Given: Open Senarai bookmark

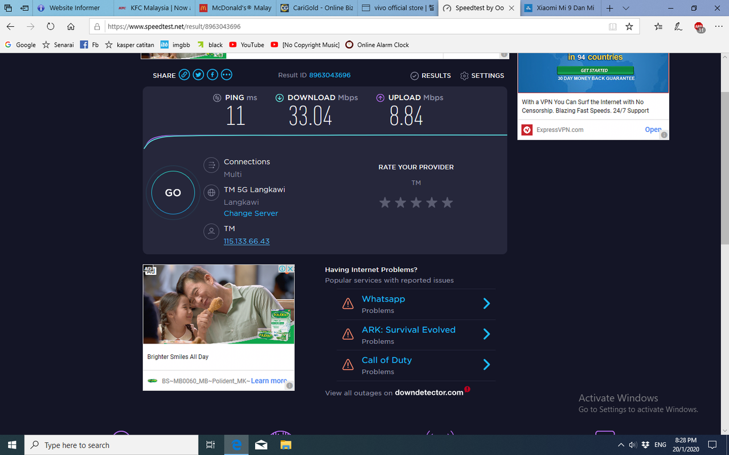Looking at the screenshot, I should point(58,44).
